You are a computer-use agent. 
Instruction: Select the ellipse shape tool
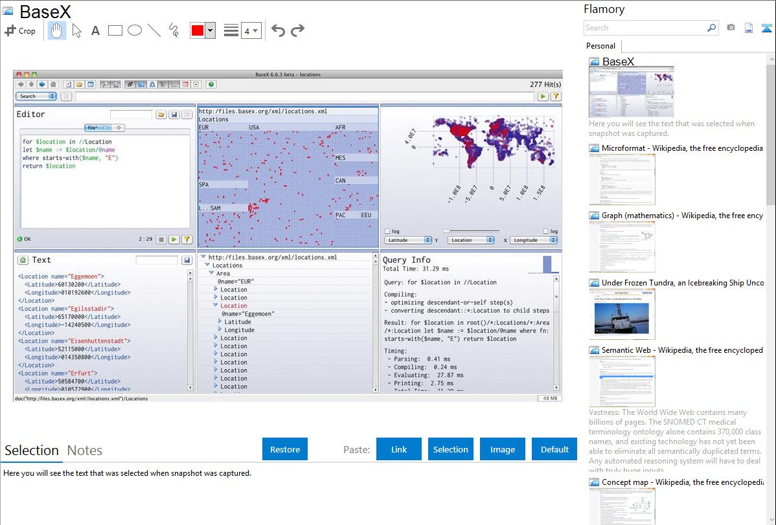[135, 30]
